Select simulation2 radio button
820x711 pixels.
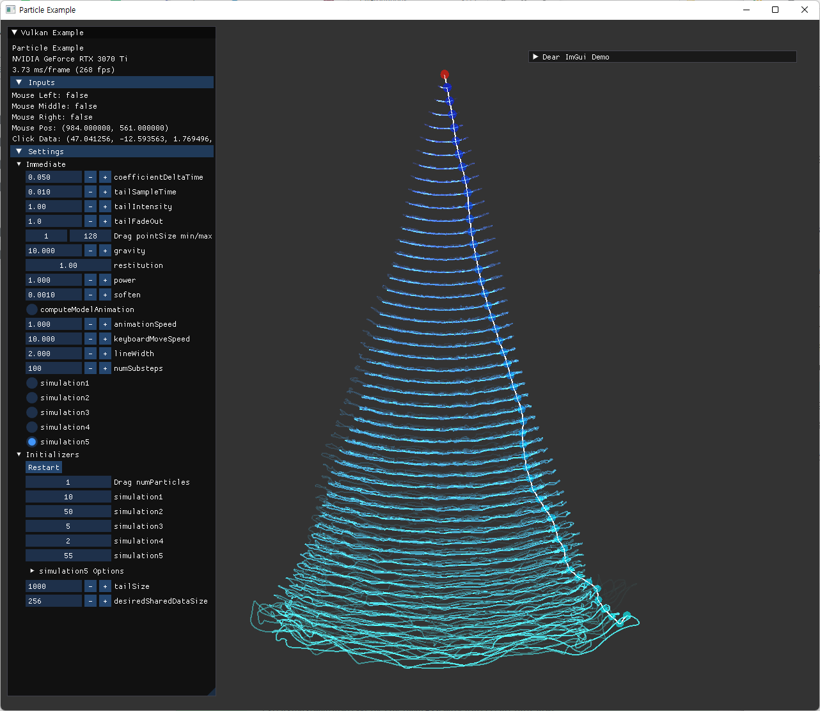(32, 398)
